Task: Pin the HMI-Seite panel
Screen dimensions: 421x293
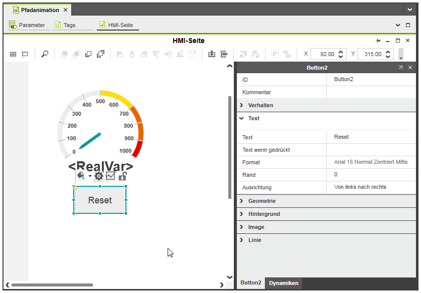Action: (378, 41)
